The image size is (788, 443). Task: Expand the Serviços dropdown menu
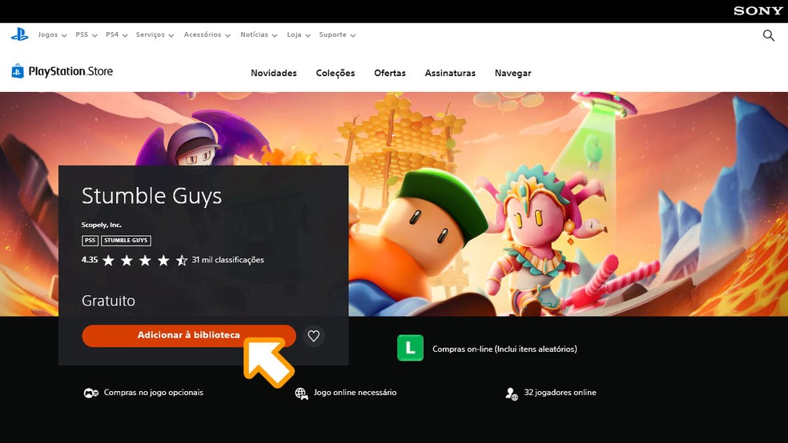pos(155,34)
